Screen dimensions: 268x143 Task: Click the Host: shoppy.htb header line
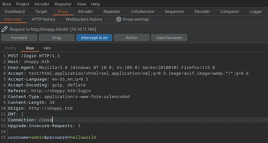29,61
